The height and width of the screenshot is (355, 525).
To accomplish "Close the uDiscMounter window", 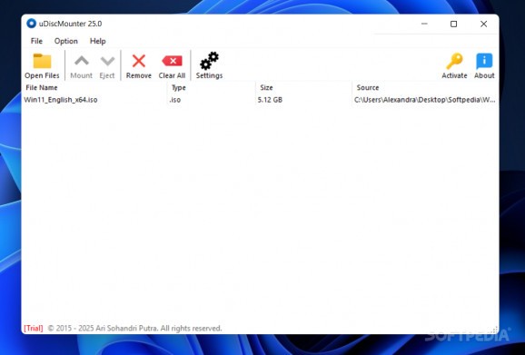I will pyautogui.click(x=483, y=24).
